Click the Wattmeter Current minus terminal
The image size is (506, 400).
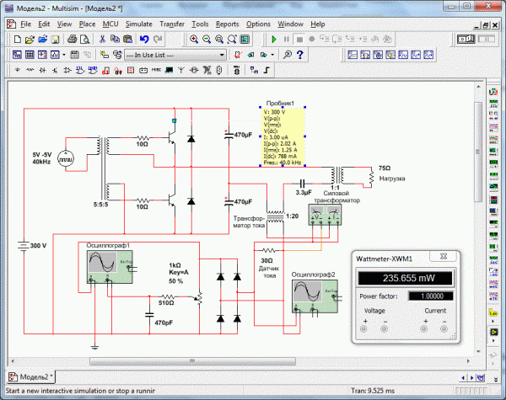point(444,328)
